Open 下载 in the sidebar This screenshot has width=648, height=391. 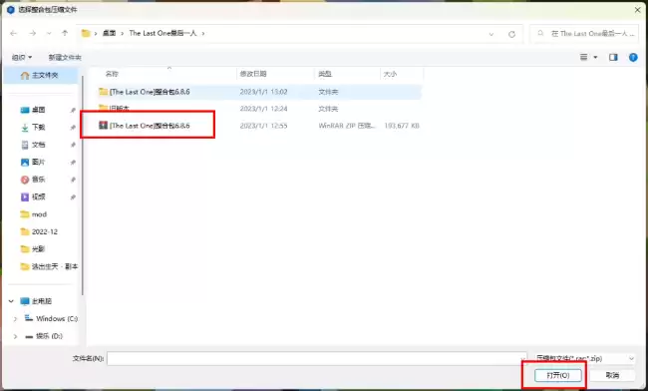coord(38,127)
